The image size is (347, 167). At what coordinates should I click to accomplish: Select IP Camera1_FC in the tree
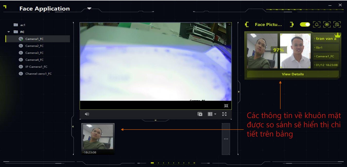36,67
